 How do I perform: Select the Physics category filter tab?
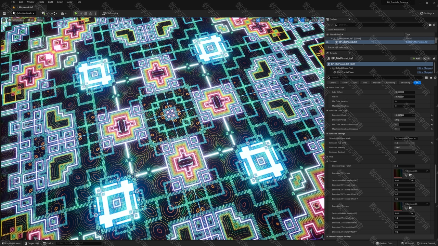tap(376, 83)
